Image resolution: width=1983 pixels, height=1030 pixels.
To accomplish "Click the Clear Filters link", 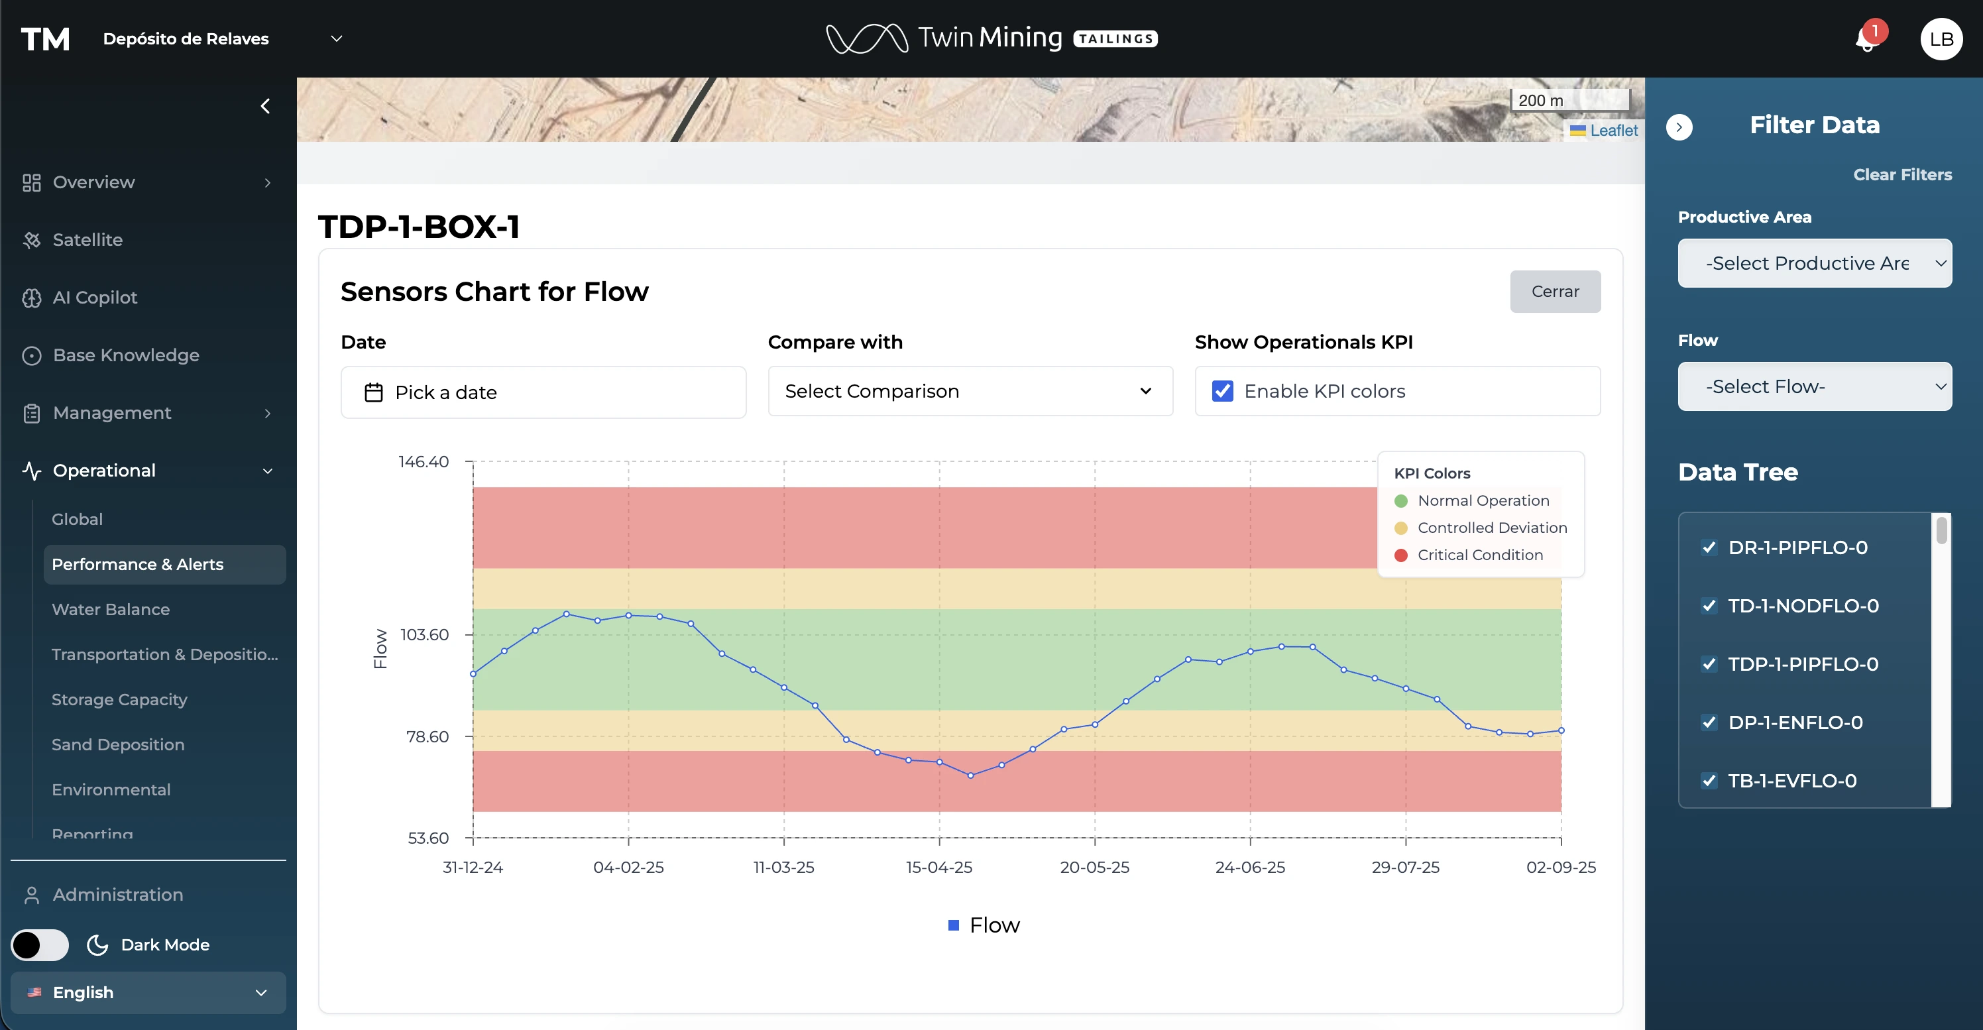I will pos(1901,175).
